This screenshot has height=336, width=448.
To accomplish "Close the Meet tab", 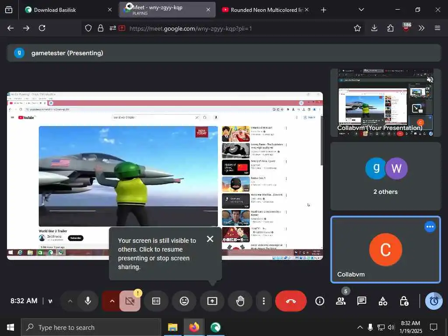I will [208, 10].
